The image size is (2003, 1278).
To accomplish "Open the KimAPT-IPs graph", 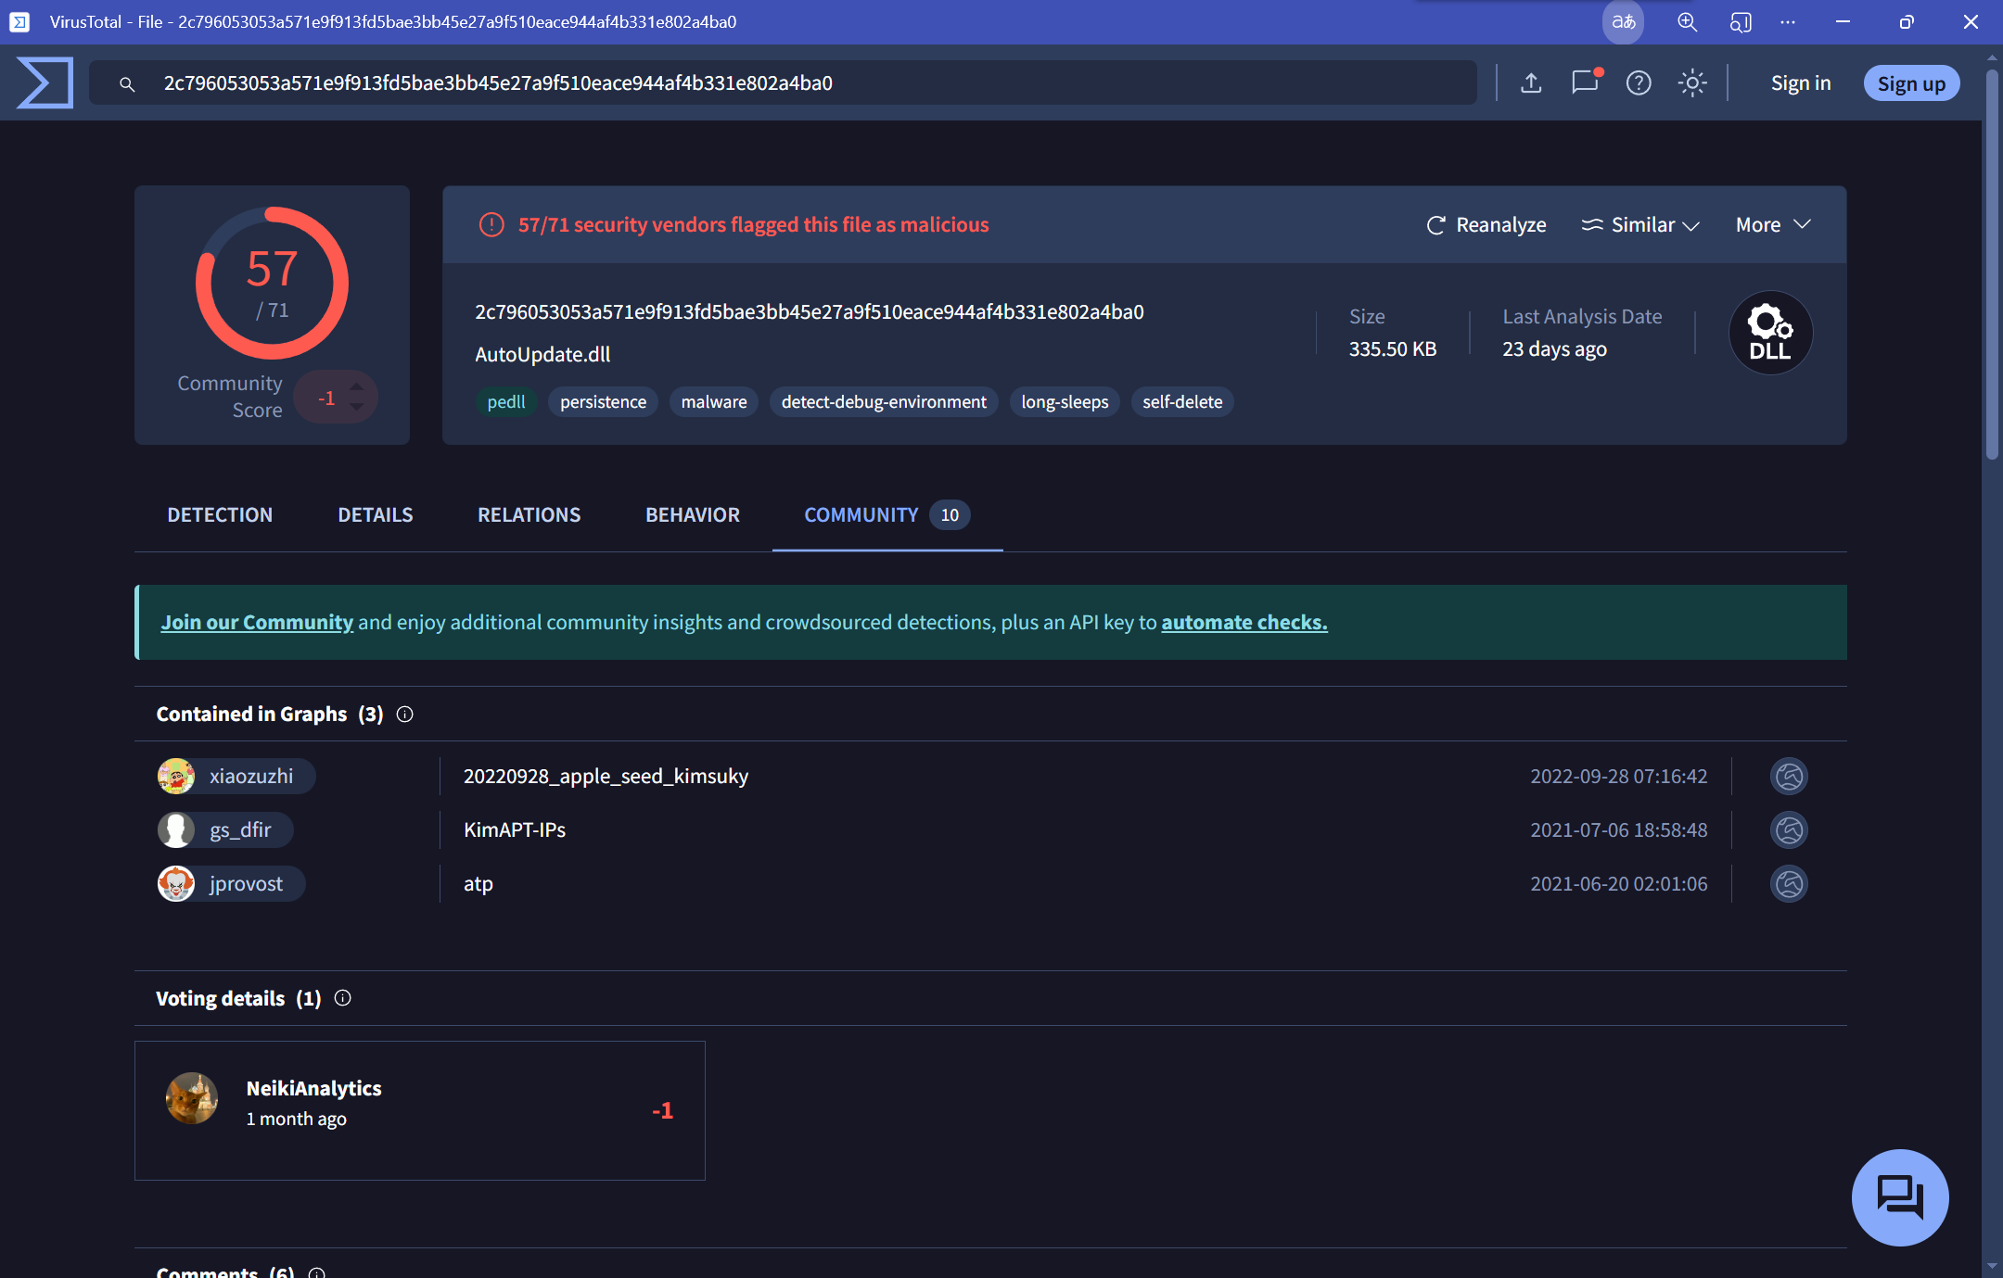I will tap(515, 830).
